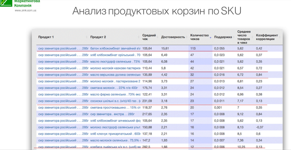Open the www.zmk.com.ua website link

pos(25,11)
